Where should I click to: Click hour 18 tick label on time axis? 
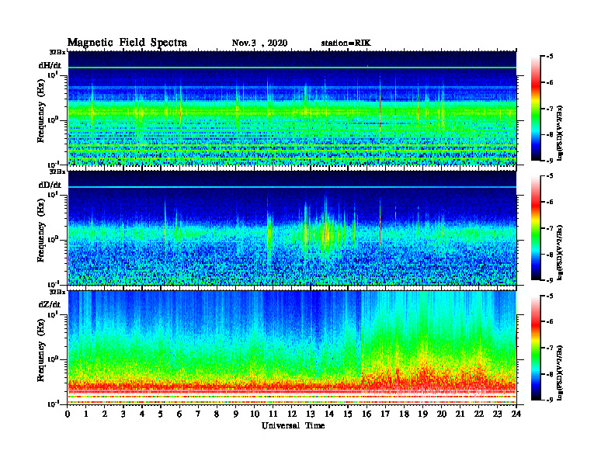404,414
